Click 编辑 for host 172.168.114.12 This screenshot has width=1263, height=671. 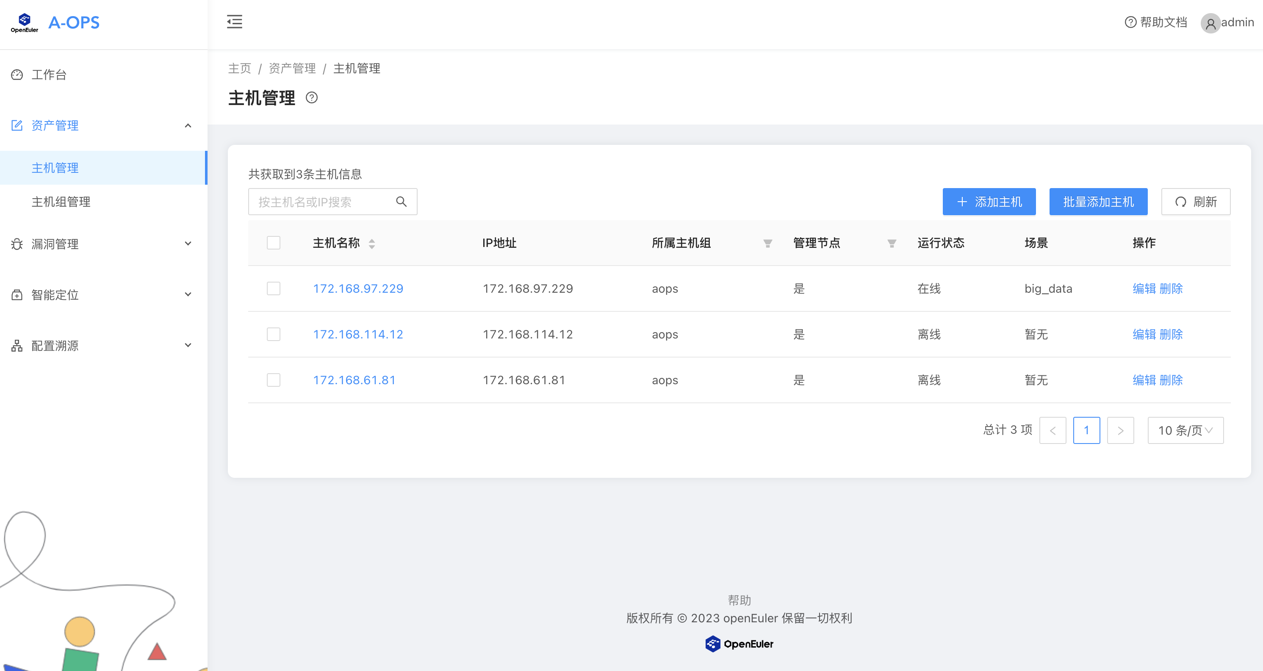click(x=1144, y=335)
